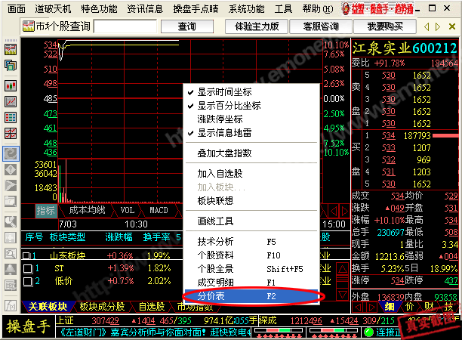Toggle 显示时间坐标 checked option
This screenshot has height=340, width=462.
pos(229,93)
